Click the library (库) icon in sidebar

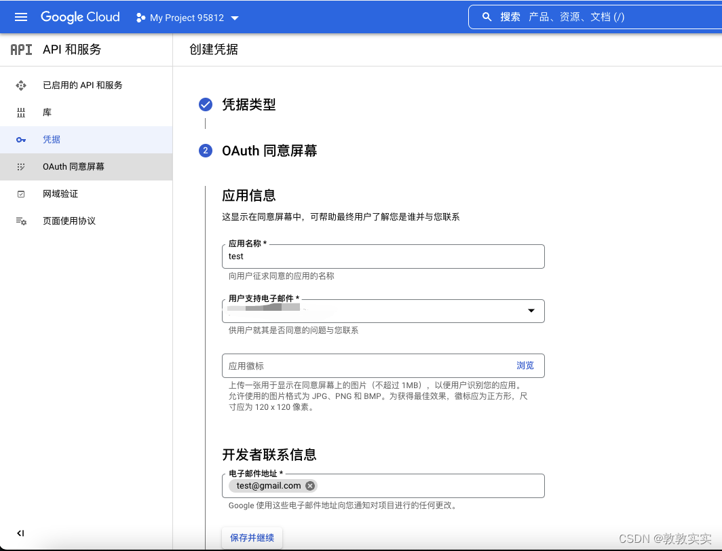click(21, 113)
